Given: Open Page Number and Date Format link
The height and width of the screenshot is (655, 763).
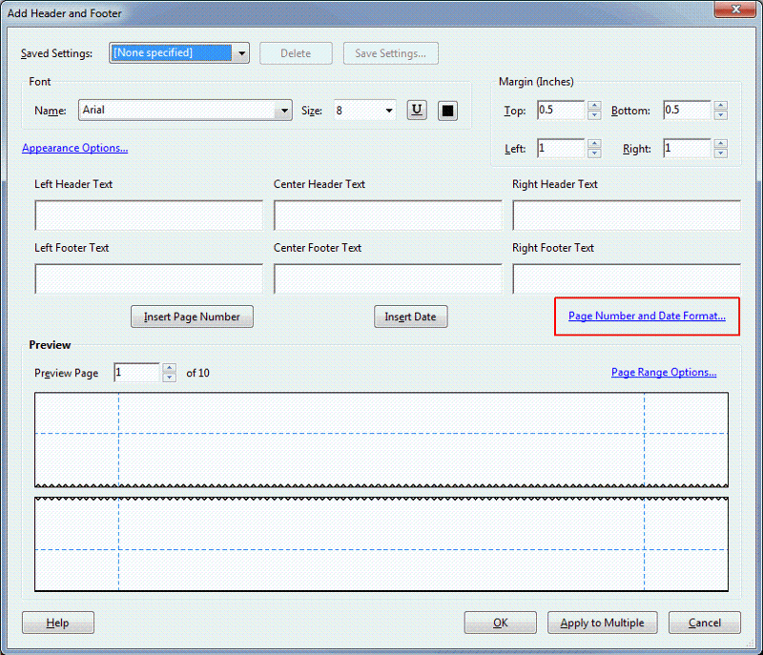Looking at the screenshot, I should (647, 317).
